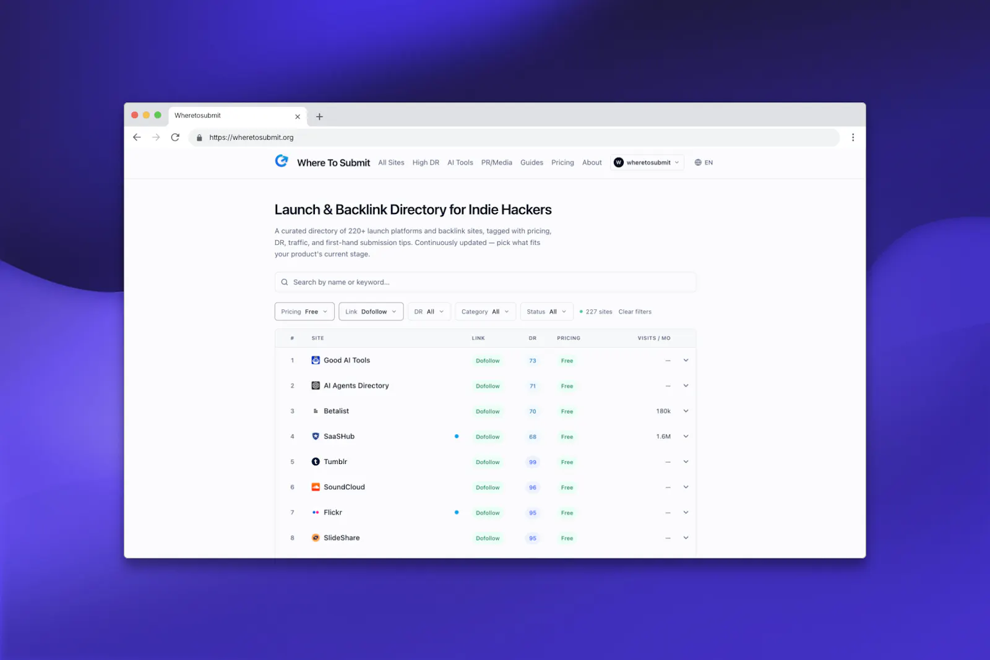Click the DR value 99 for Tumblr
This screenshot has height=660, width=990.
click(x=533, y=462)
